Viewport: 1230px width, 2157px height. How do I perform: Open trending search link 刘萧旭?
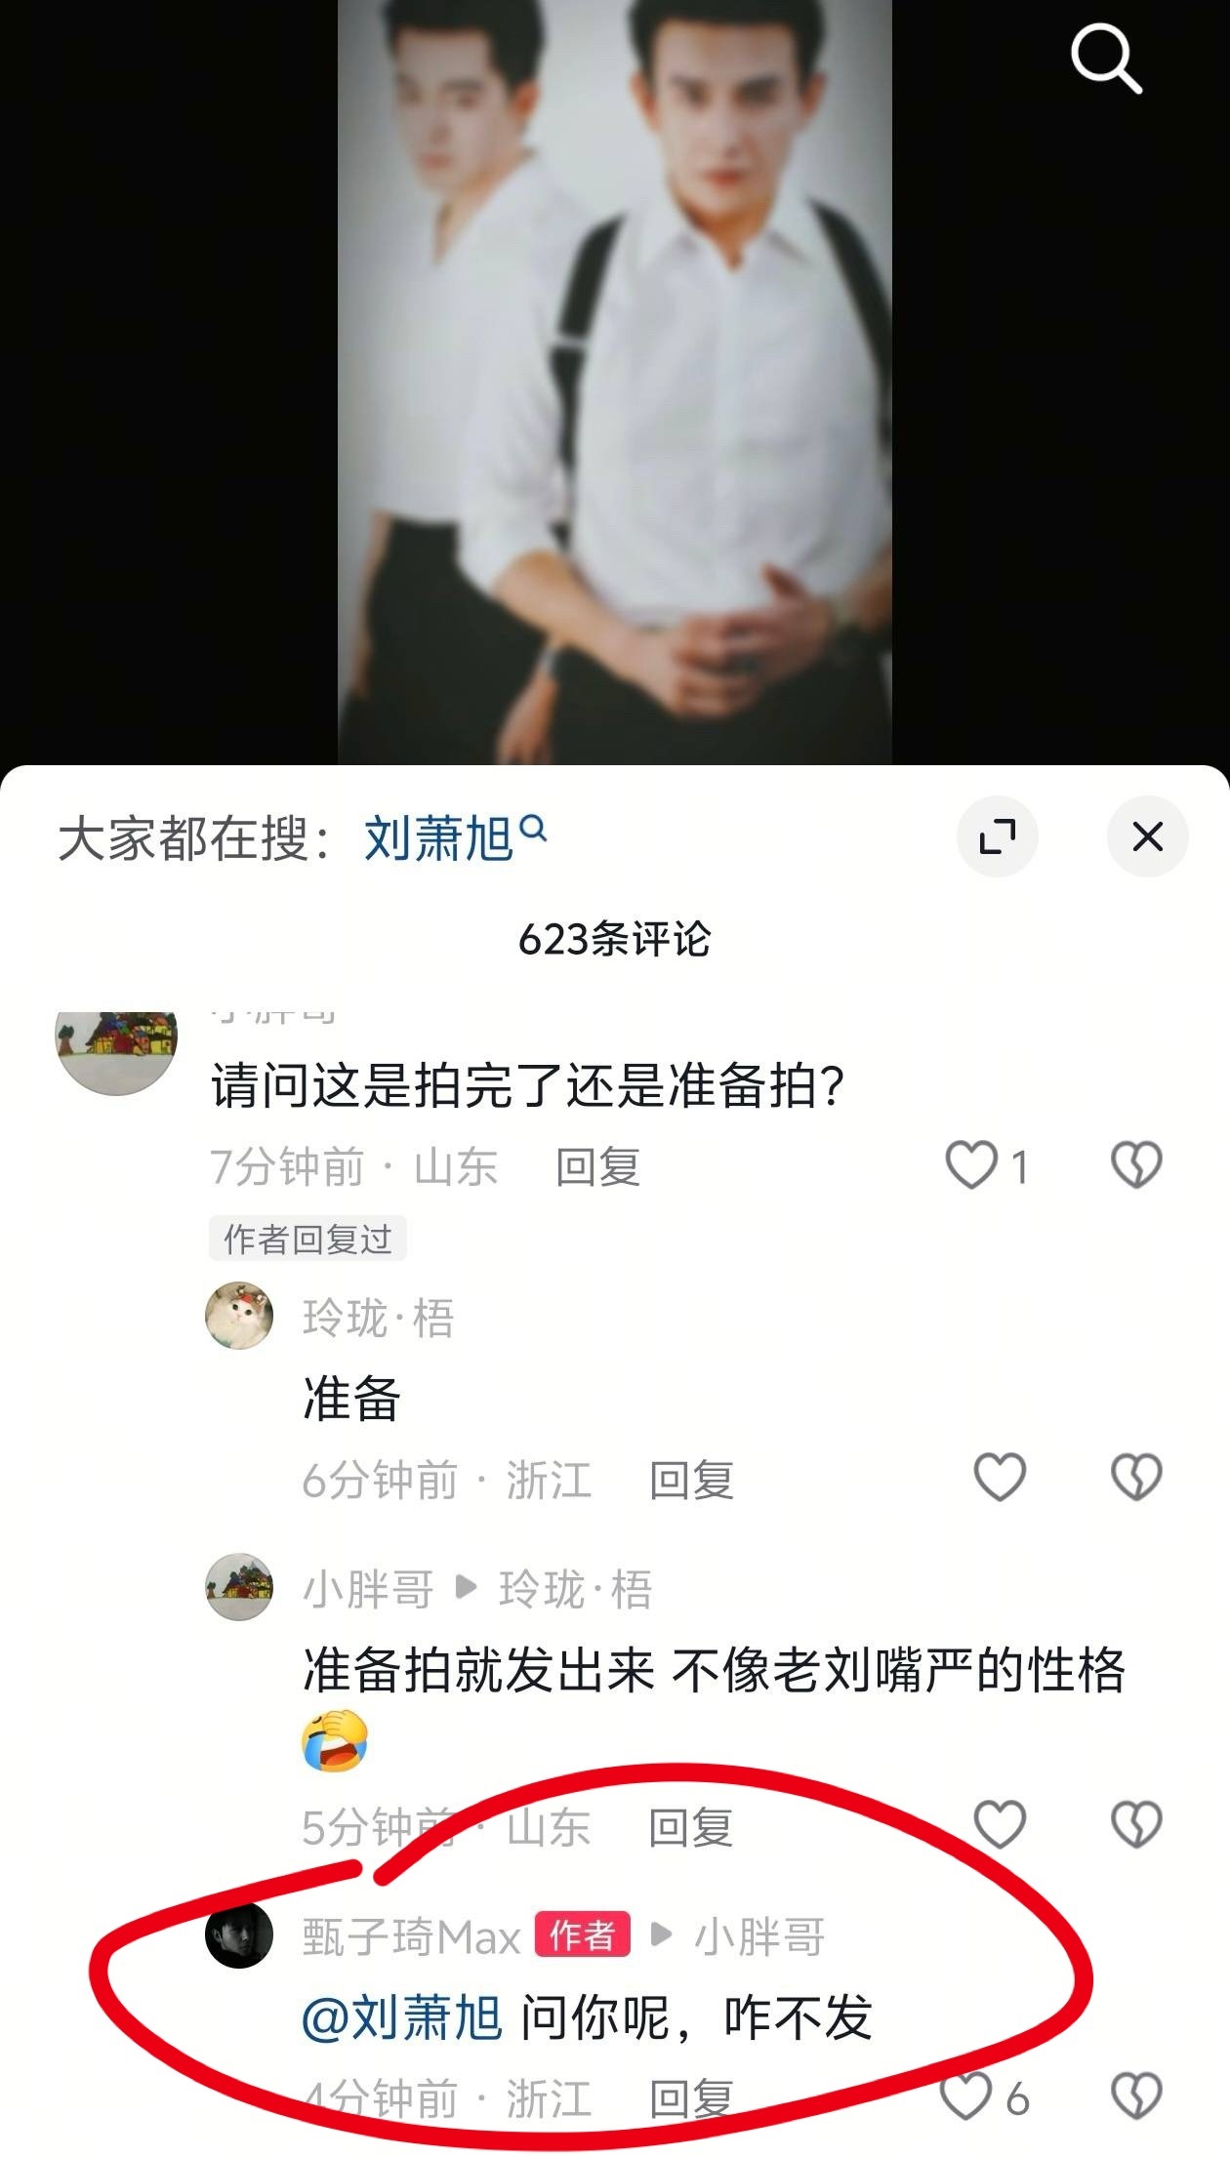[x=455, y=837]
